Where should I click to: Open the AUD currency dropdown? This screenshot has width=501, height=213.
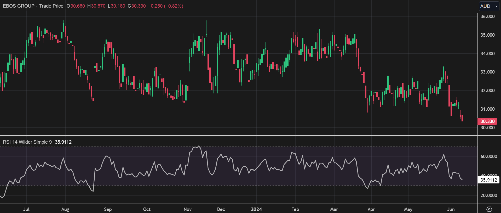[489, 6]
